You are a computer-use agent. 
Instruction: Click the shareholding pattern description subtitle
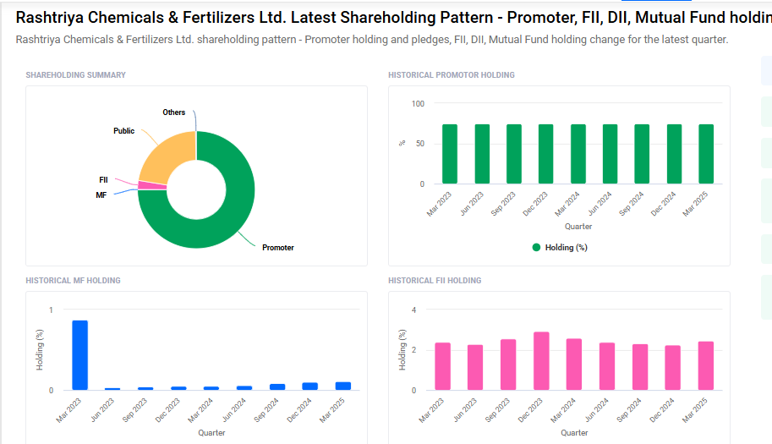(x=372, y=40)
